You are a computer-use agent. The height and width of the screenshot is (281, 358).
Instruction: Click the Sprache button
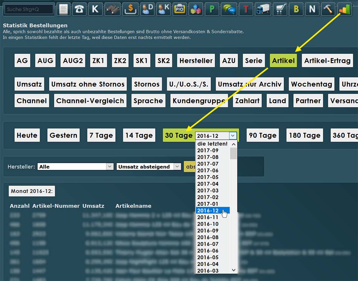click(x=148, y=101)
